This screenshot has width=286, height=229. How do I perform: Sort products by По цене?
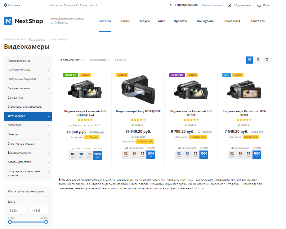(x=122, y=60)
